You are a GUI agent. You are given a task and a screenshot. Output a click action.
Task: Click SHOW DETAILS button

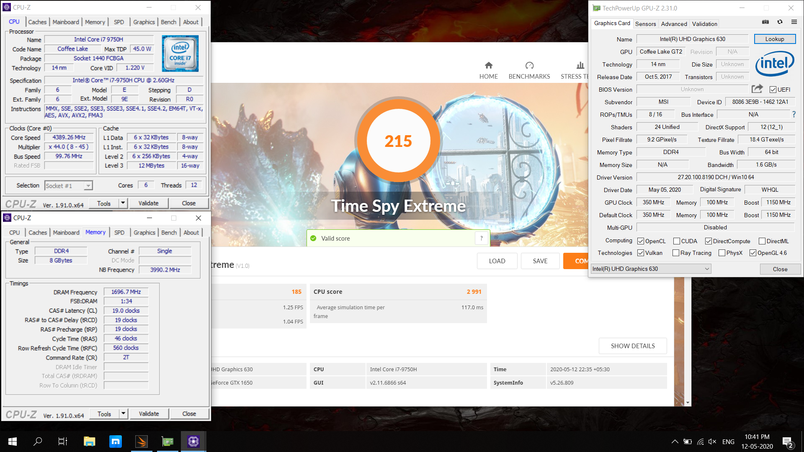click(x=633, y=346)
